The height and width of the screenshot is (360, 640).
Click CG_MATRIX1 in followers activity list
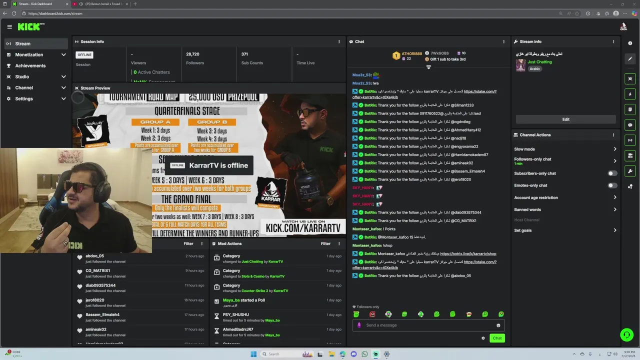pyautogui.click(x=97, y=270)
